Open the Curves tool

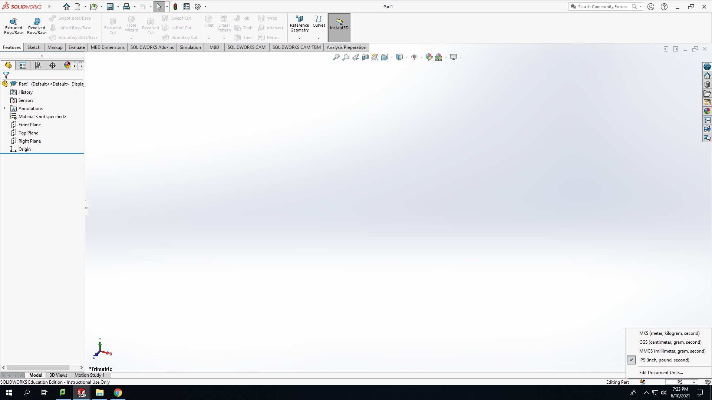[319, 22]
